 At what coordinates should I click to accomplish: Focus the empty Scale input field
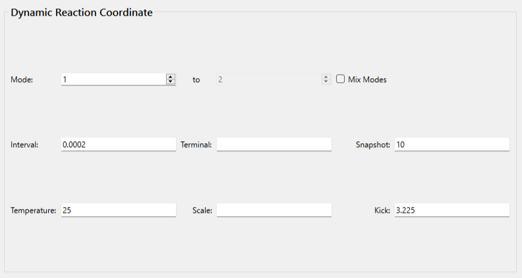click(x=274, y=210)
